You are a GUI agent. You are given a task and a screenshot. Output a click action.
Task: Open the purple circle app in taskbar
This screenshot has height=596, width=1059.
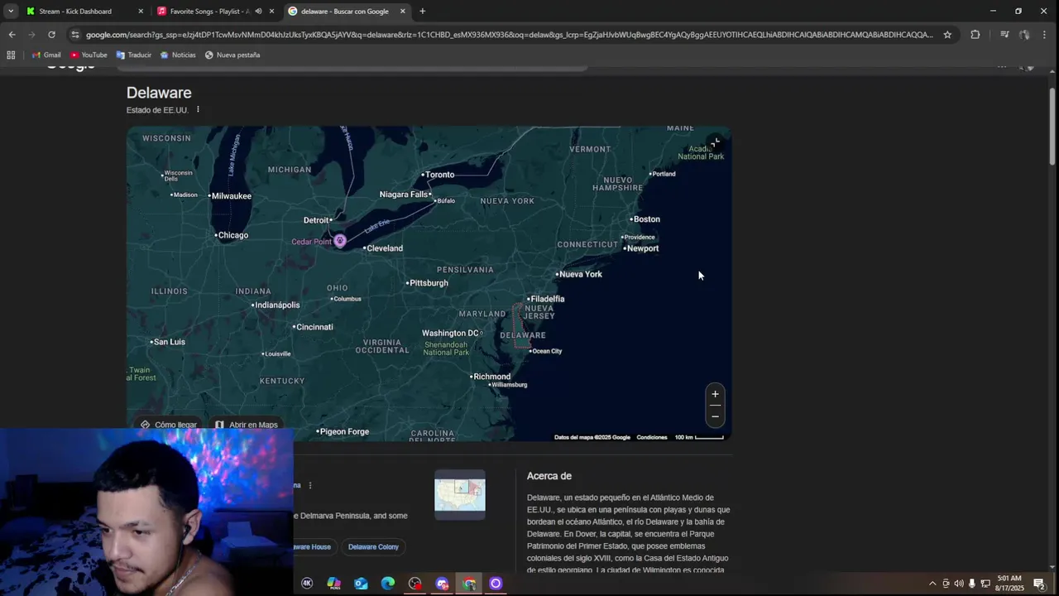point(496,584)
